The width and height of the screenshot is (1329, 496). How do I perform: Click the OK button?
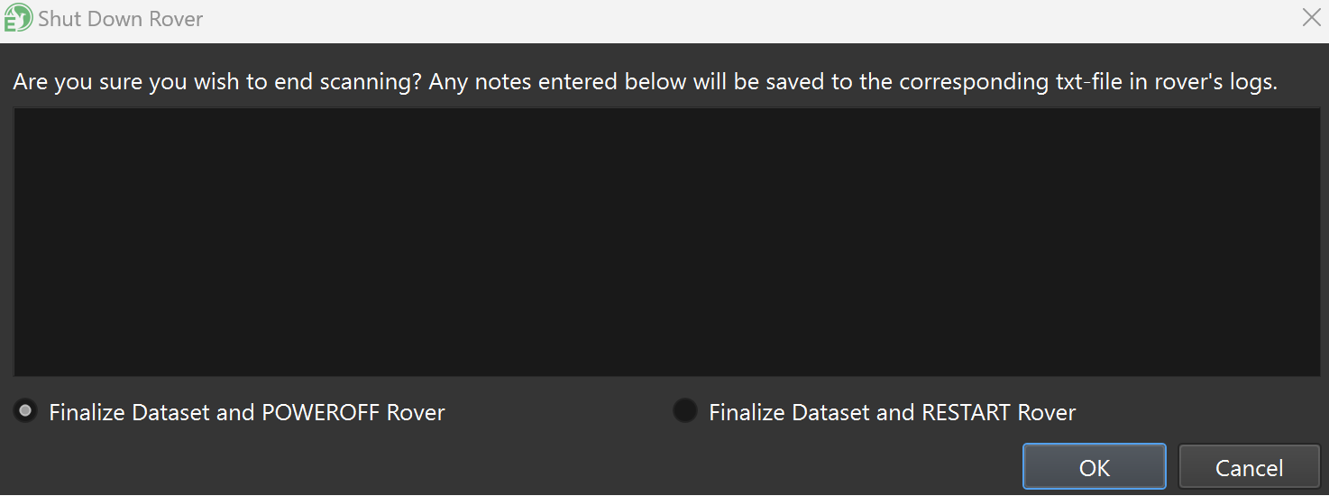[1094, 467]
